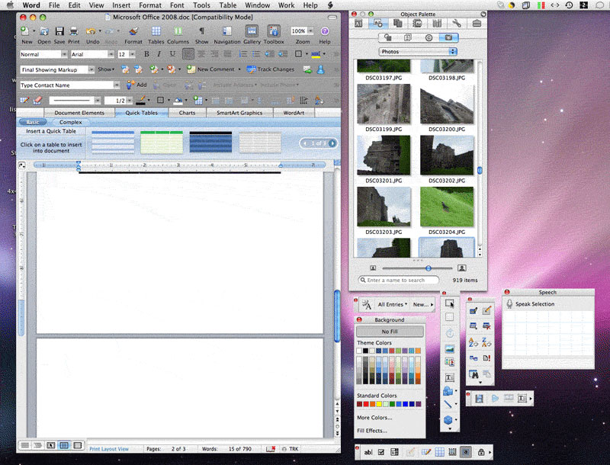Toggle Track Changes on
This screenshot has height=465, width=610.
click(251, 69)
